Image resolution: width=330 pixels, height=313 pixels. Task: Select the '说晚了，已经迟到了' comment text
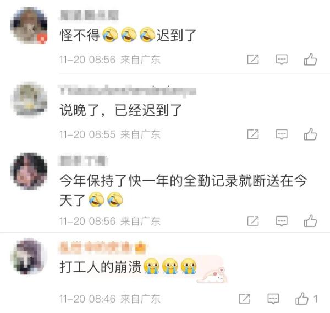tap(121, 110)
